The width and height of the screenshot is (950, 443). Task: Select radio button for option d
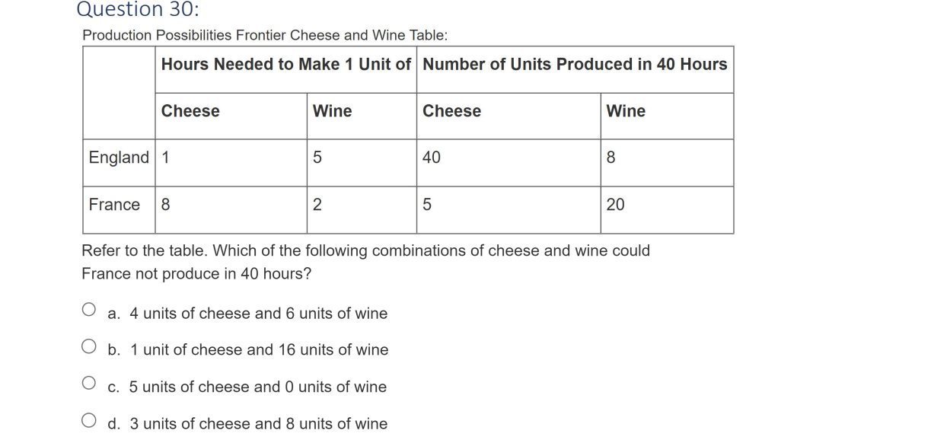[88, 418]
